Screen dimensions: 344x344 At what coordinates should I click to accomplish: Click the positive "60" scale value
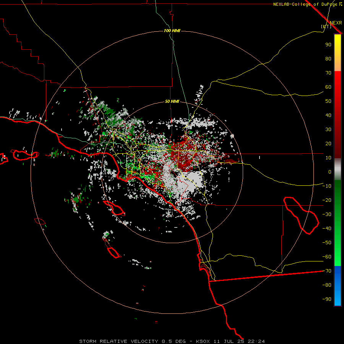328,87
